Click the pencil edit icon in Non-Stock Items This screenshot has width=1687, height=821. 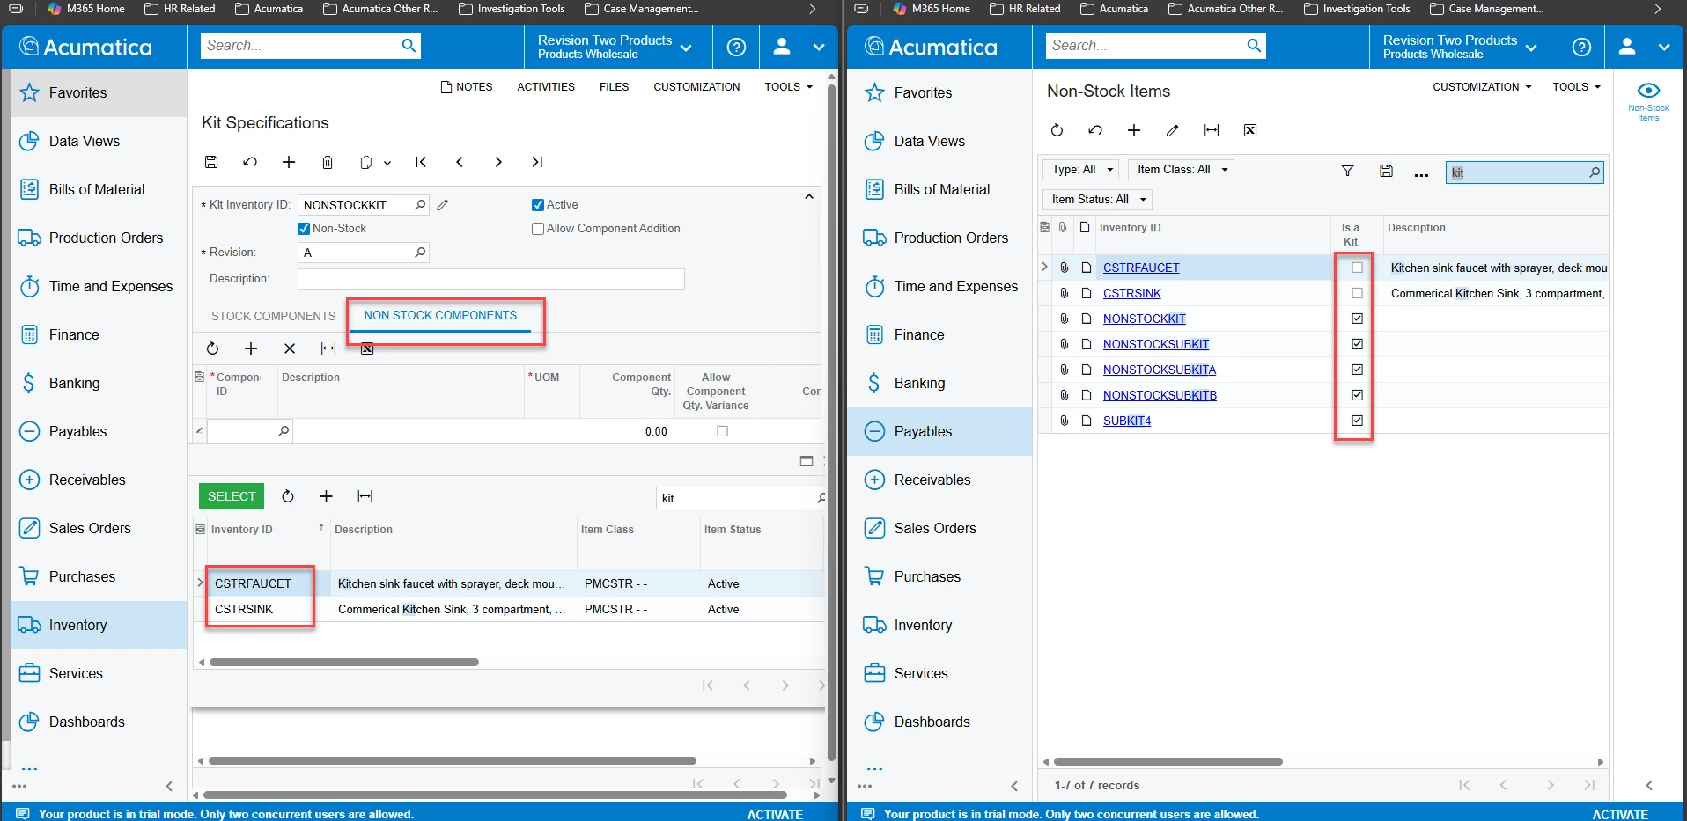point(1173,130)
